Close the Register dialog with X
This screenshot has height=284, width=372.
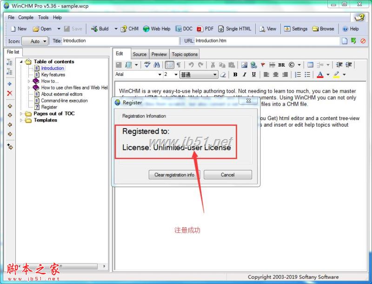coord(248,101)
